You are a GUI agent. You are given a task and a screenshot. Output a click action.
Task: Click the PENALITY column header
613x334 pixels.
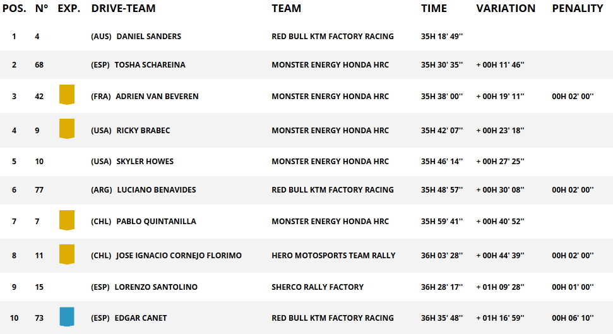(578, 8)
